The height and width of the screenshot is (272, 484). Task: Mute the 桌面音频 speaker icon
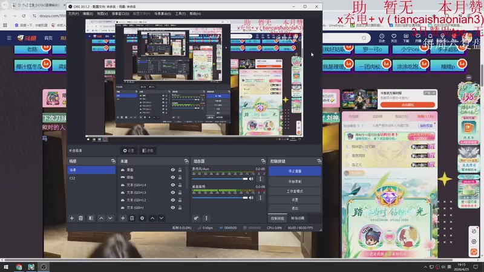(x=251, y=198)
